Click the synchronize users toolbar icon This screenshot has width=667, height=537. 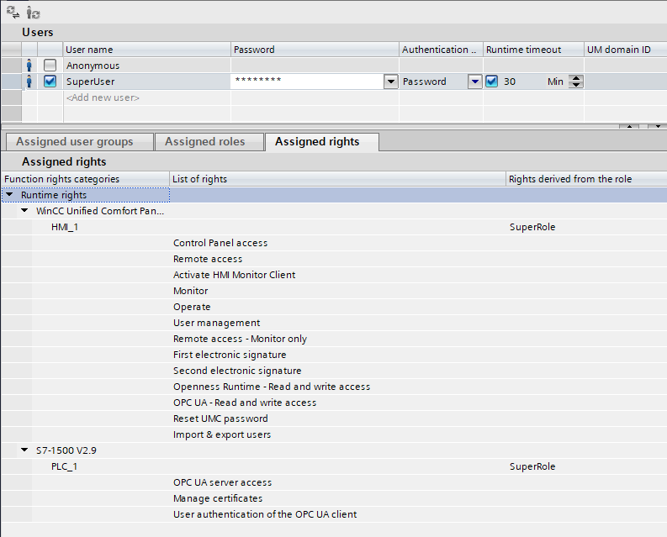coord(13,13)
